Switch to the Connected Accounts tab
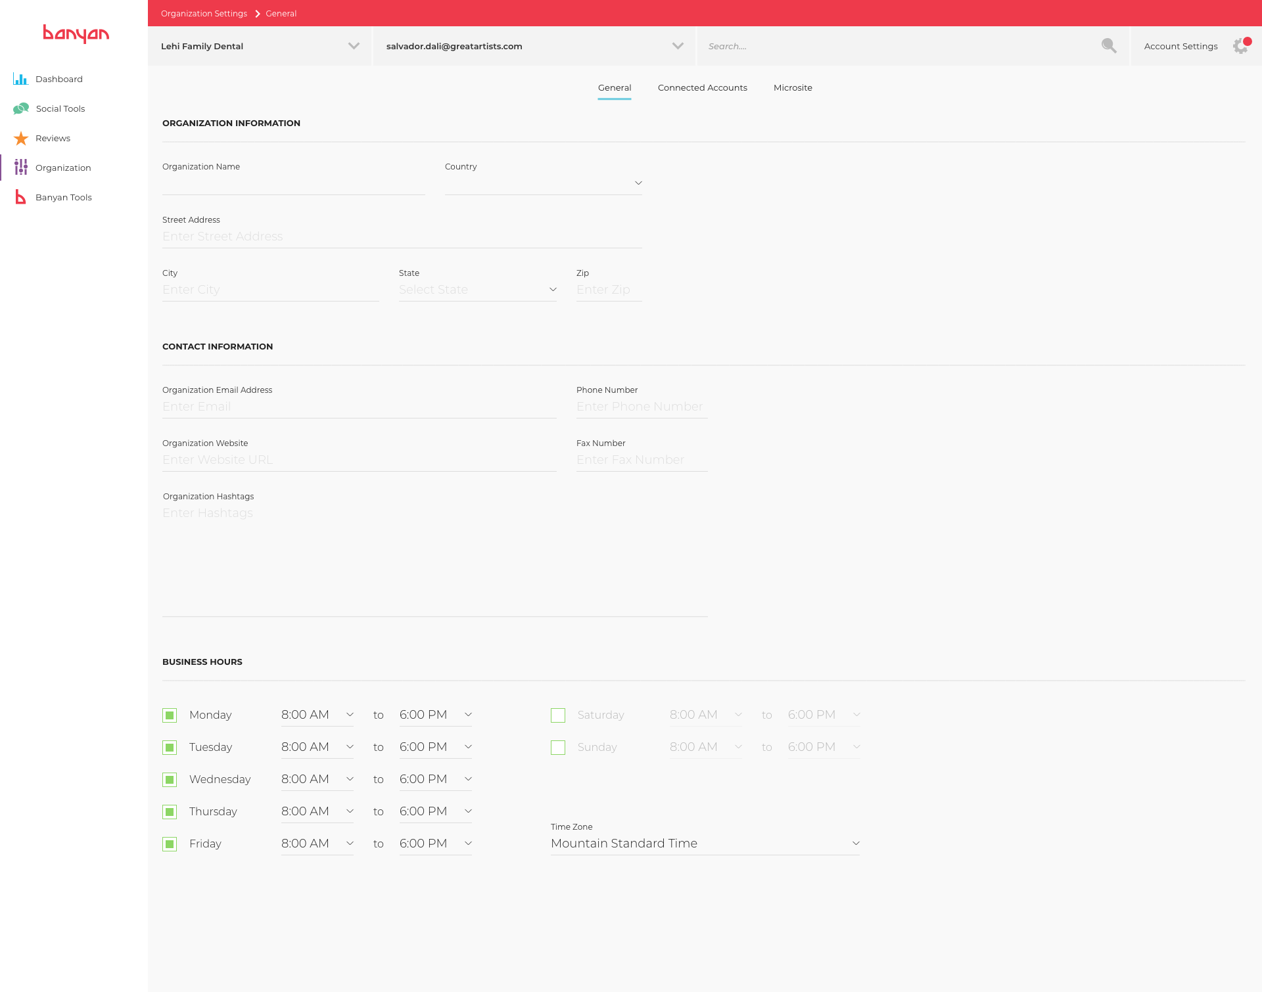The width and height of the screenshot is (1262, 992). pyautogui.click(x=702, y=87)
